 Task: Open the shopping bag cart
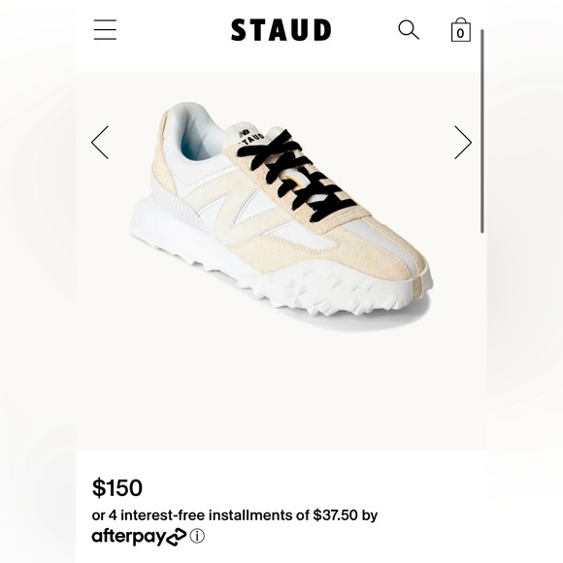(x=461, y=30)
